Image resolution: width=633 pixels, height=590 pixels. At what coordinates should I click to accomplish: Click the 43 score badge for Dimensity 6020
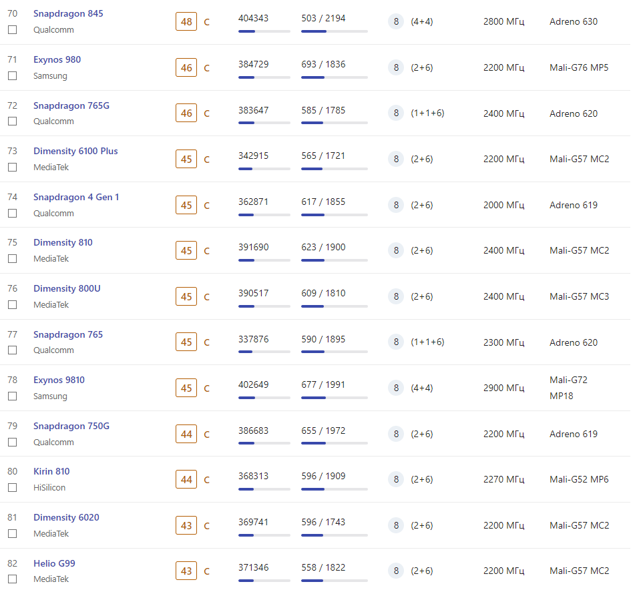[186, 525]
